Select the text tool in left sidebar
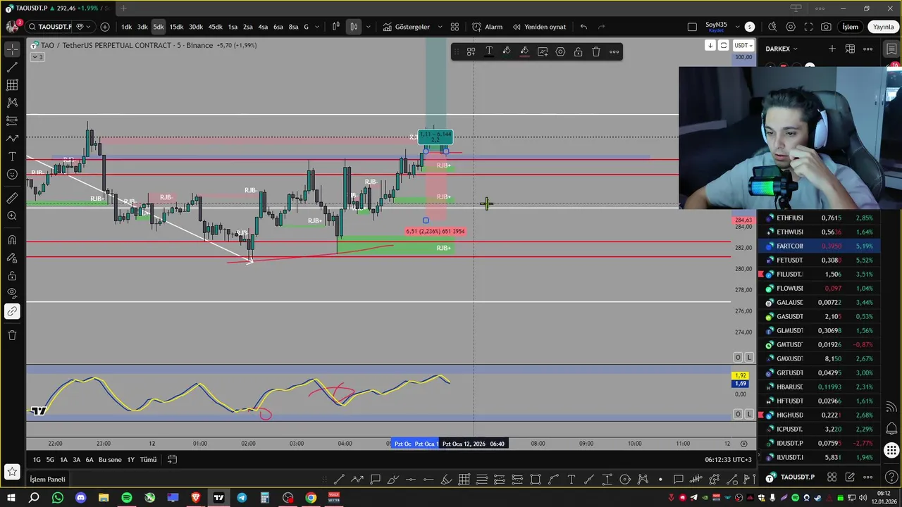The width and height of the screenshot is (902, 507). tap(12, 156)
